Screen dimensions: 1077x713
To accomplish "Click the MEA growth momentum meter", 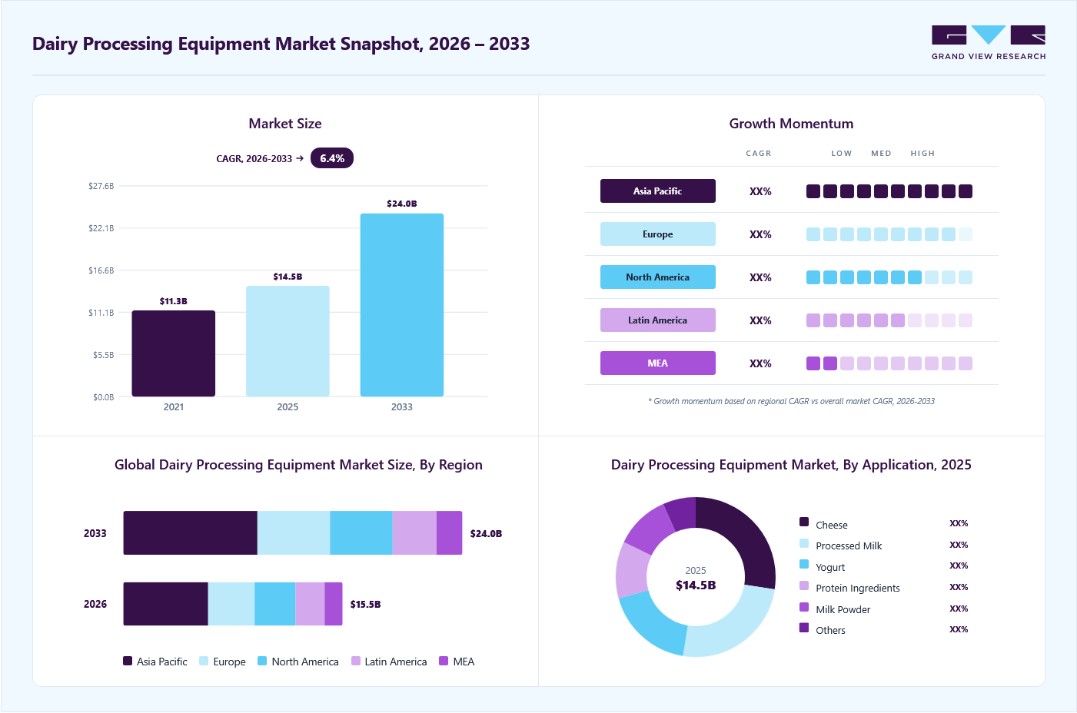I will (889, 363).
